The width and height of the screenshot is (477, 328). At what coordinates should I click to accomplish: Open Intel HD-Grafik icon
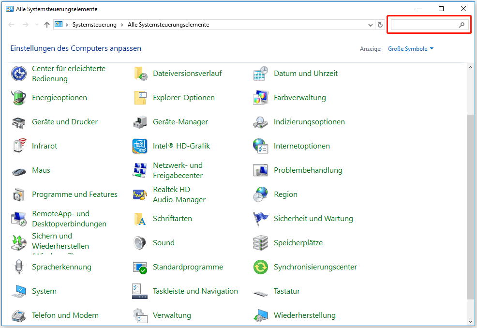(x=140, y=146)
